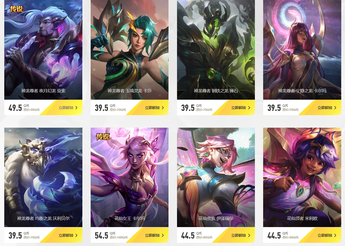
Task: Open the 花仙贤者 米利欧 skin artwork
Action: (302, 177)
